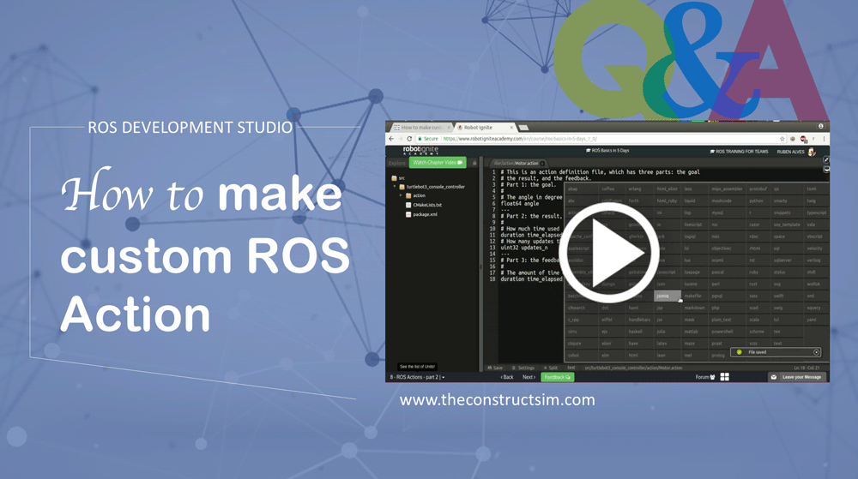Click the envelope icon in Leave your Message

pyautogui.click(x=774, y=377)
